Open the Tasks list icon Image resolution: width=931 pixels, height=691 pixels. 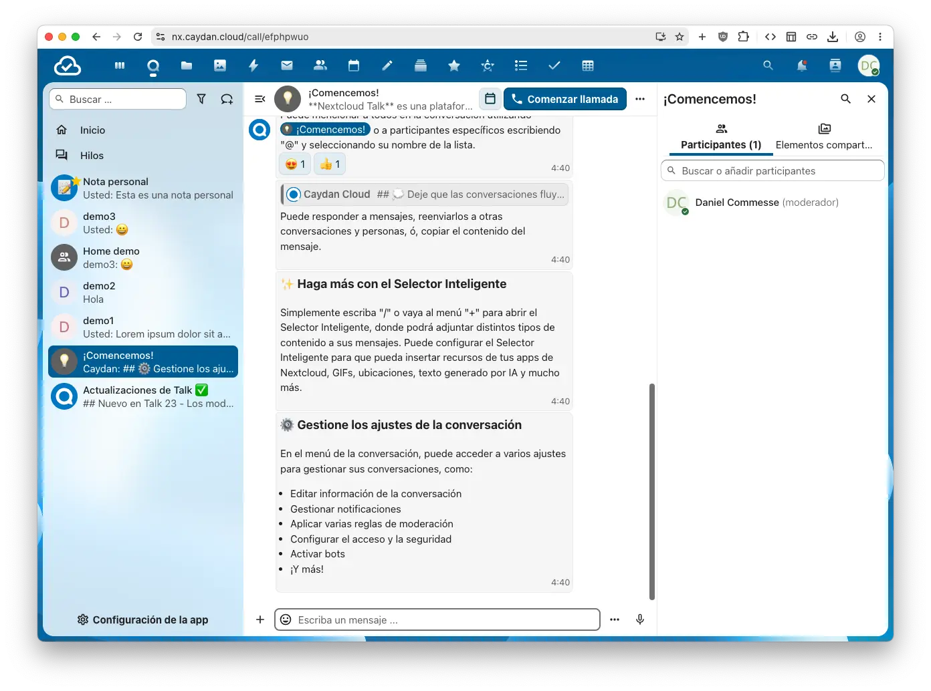coord(521,65)
